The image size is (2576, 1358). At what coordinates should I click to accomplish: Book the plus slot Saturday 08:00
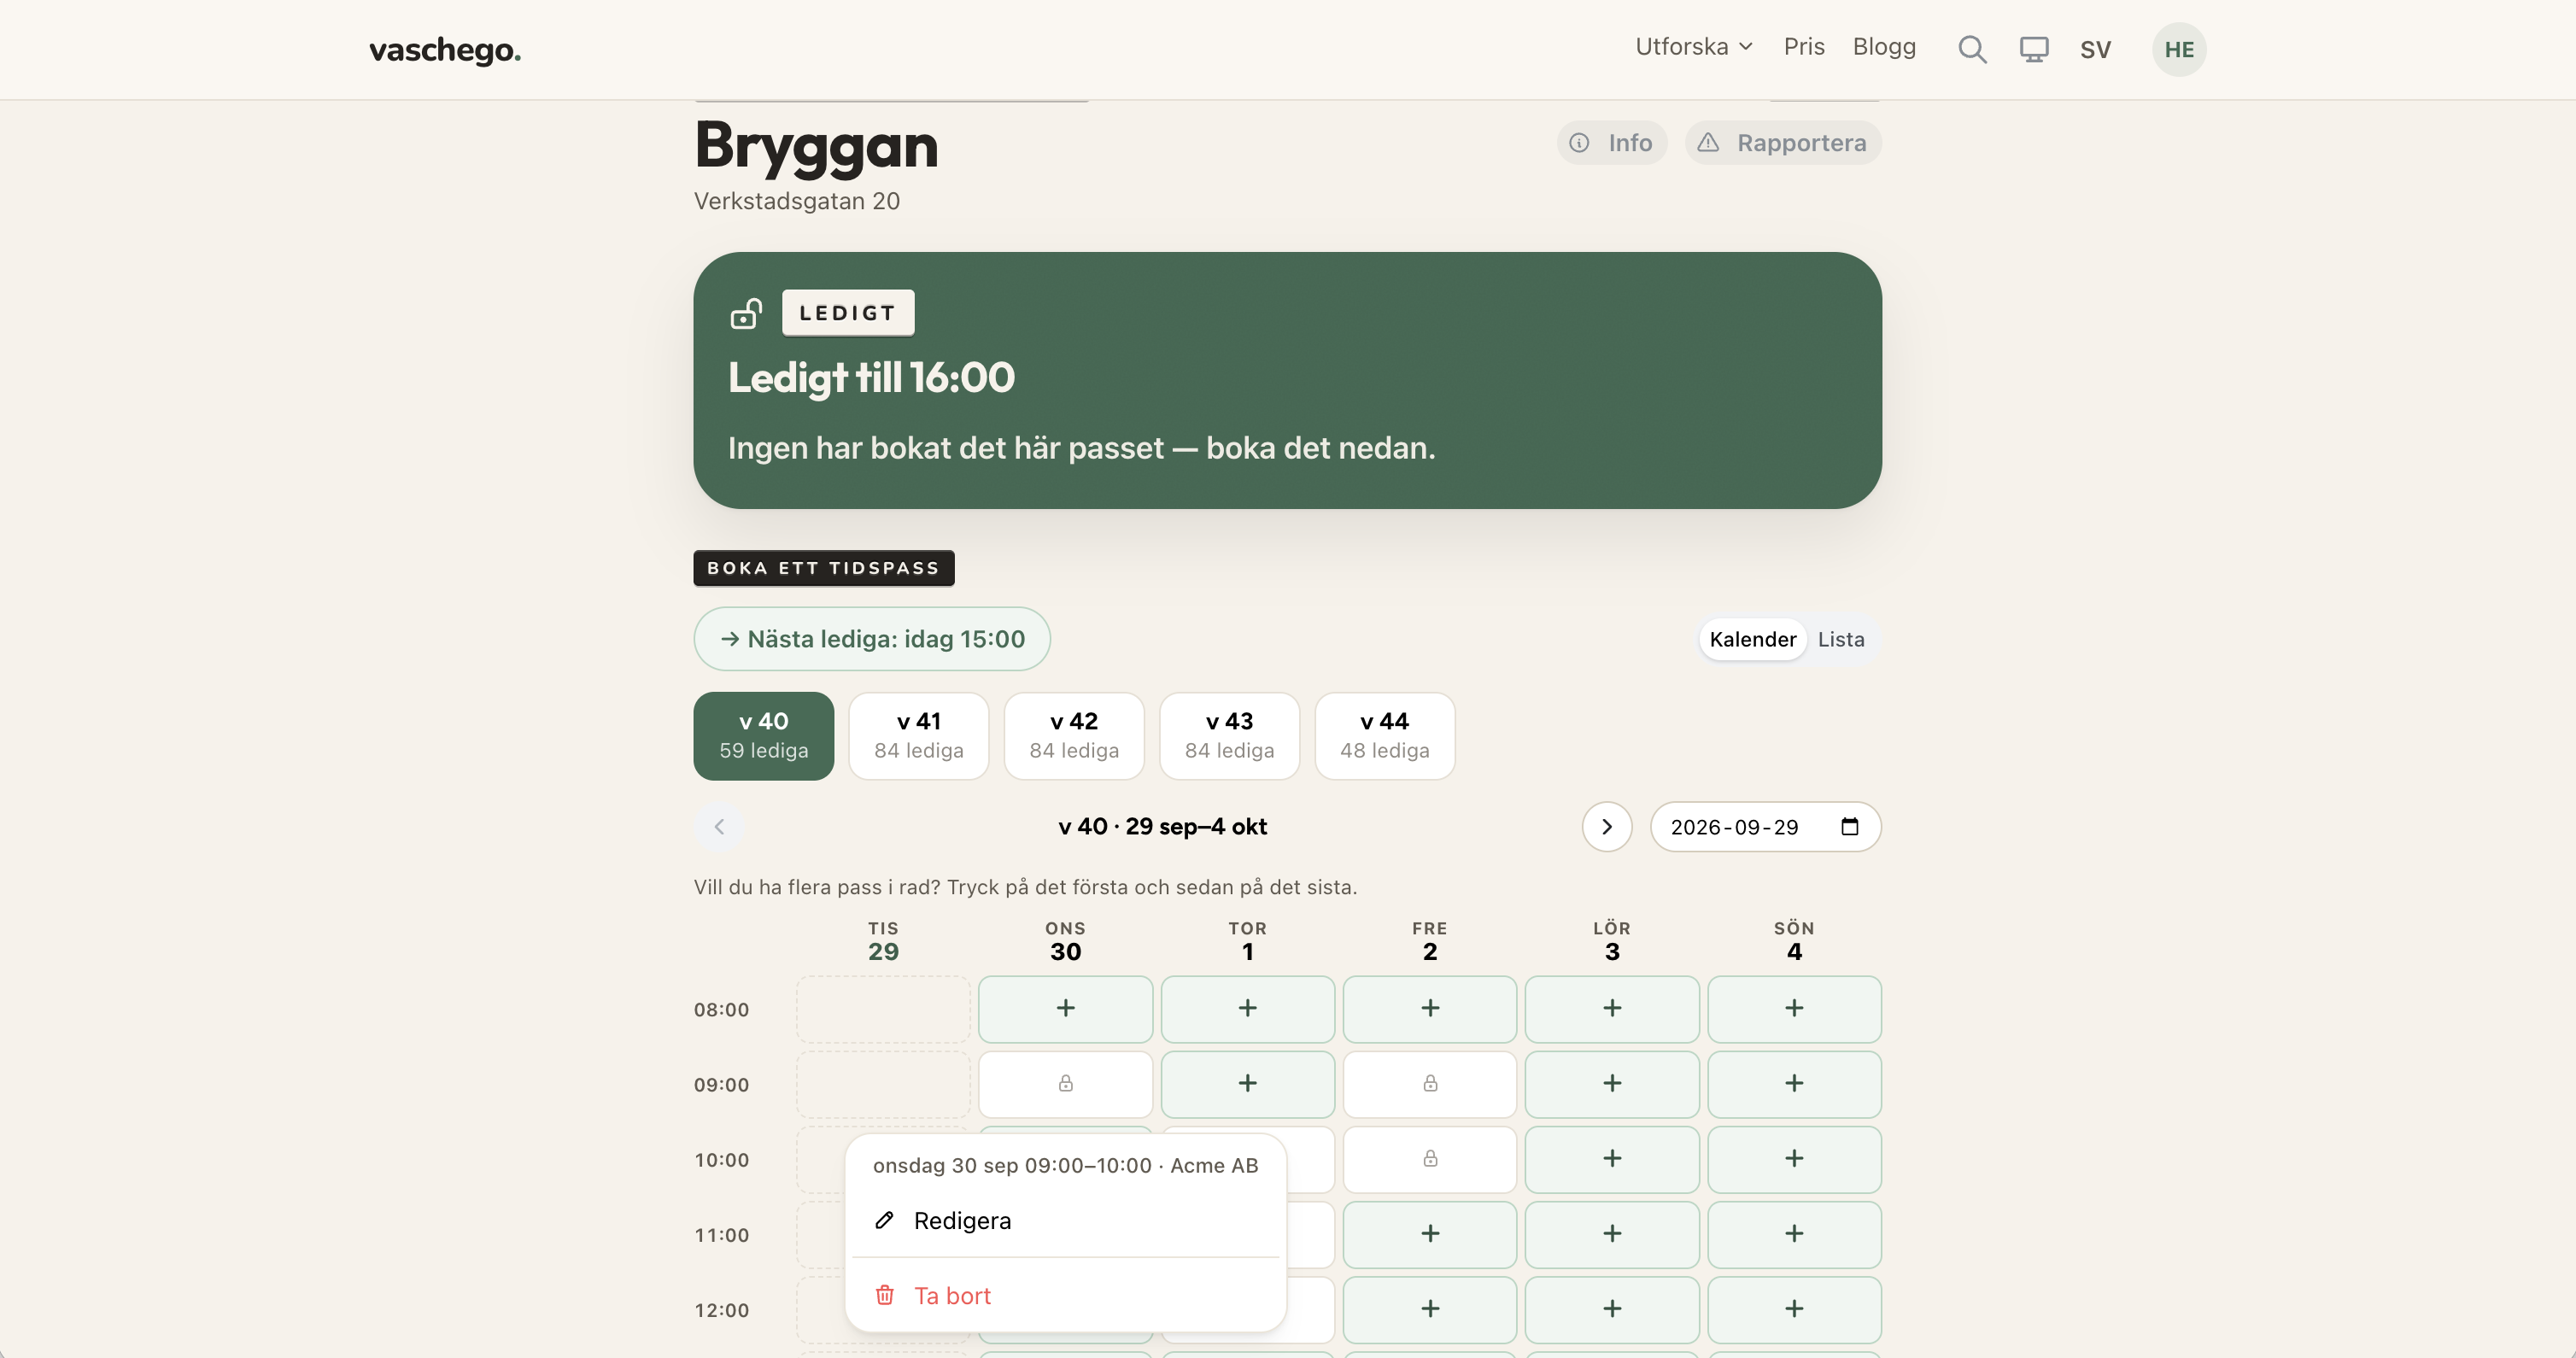pos(1612,1009)
